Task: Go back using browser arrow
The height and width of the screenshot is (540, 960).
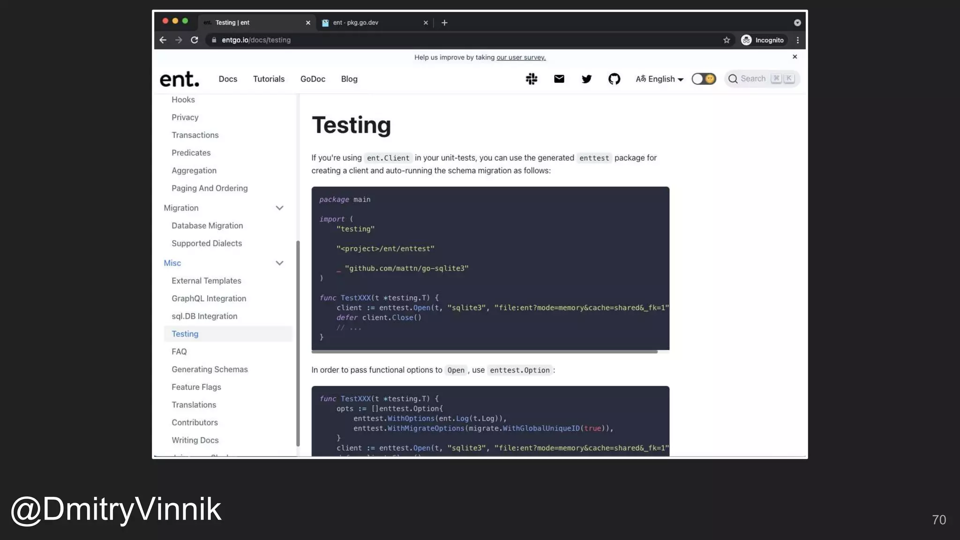Action: pos(163,40)
